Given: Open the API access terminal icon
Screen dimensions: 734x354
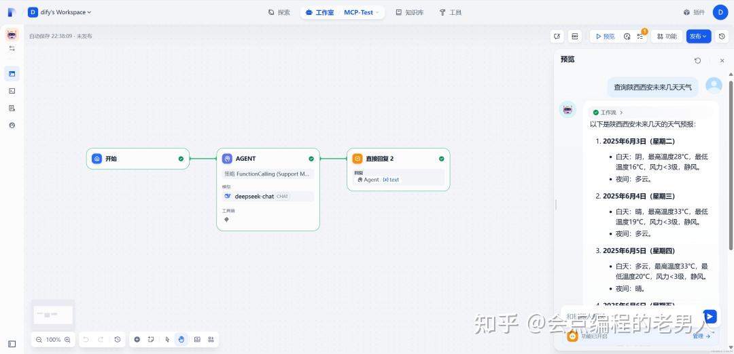Looking at the screenshot, I should point(12,91).
